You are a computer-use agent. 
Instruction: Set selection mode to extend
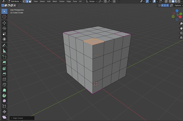(x=6, y=5)
